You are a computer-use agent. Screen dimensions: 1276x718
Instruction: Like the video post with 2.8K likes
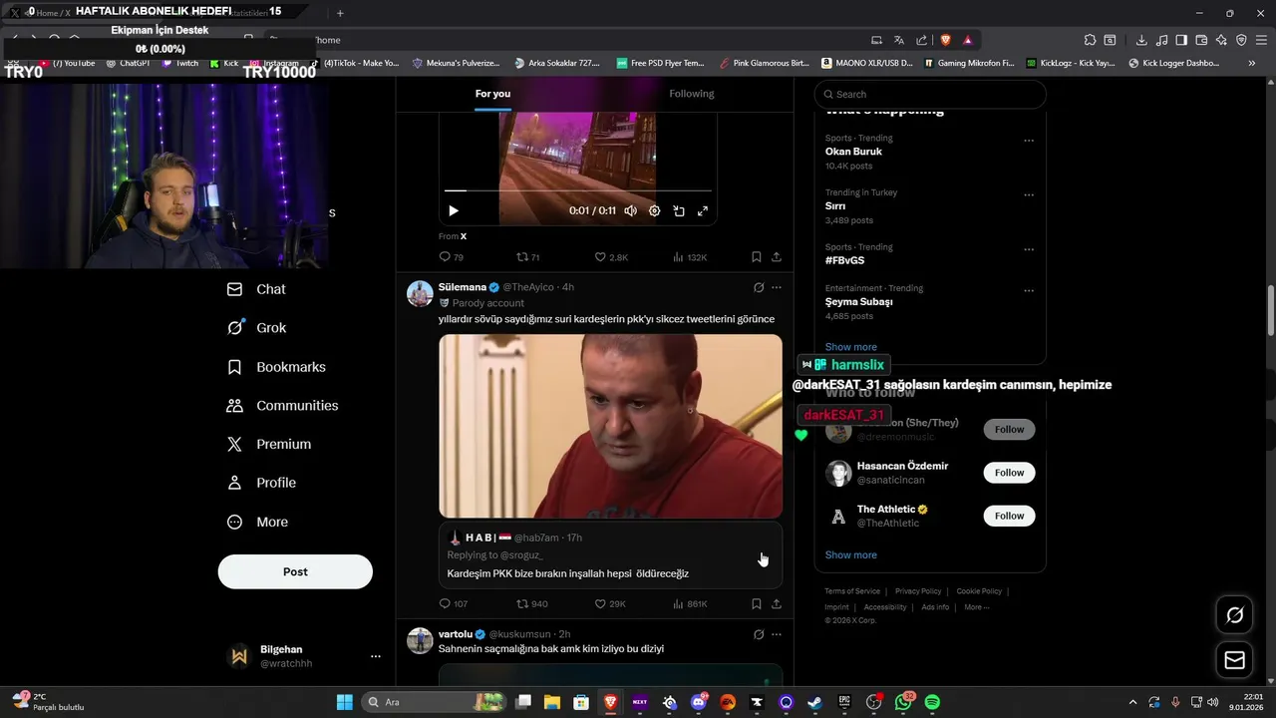[611, 257]
